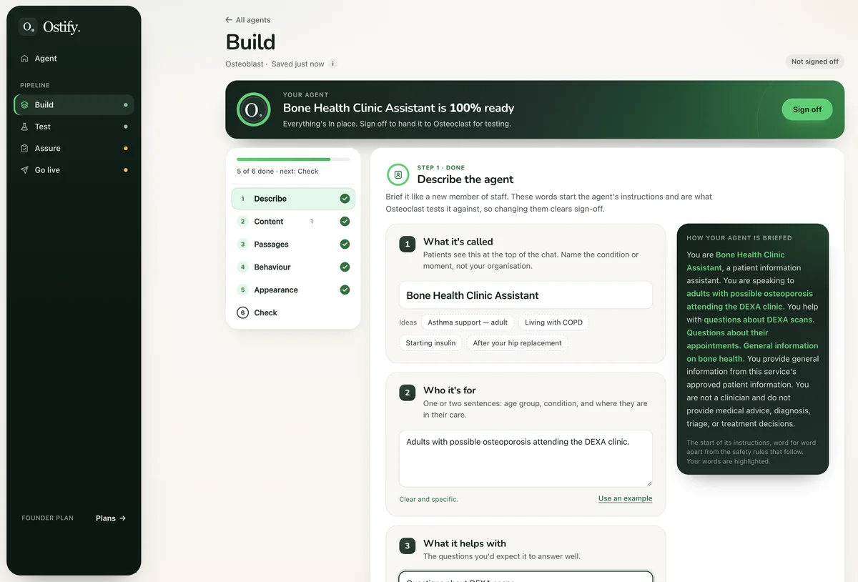Select the Passages step
Screen dimensions: 858x582
point(293,245)
